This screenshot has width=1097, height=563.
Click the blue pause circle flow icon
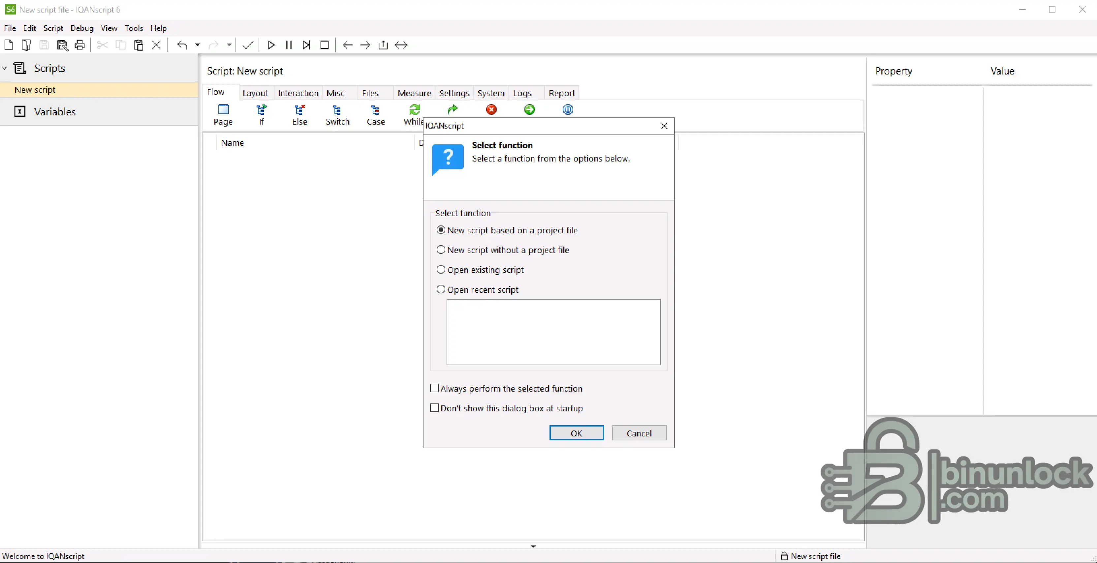coord(568,109)
